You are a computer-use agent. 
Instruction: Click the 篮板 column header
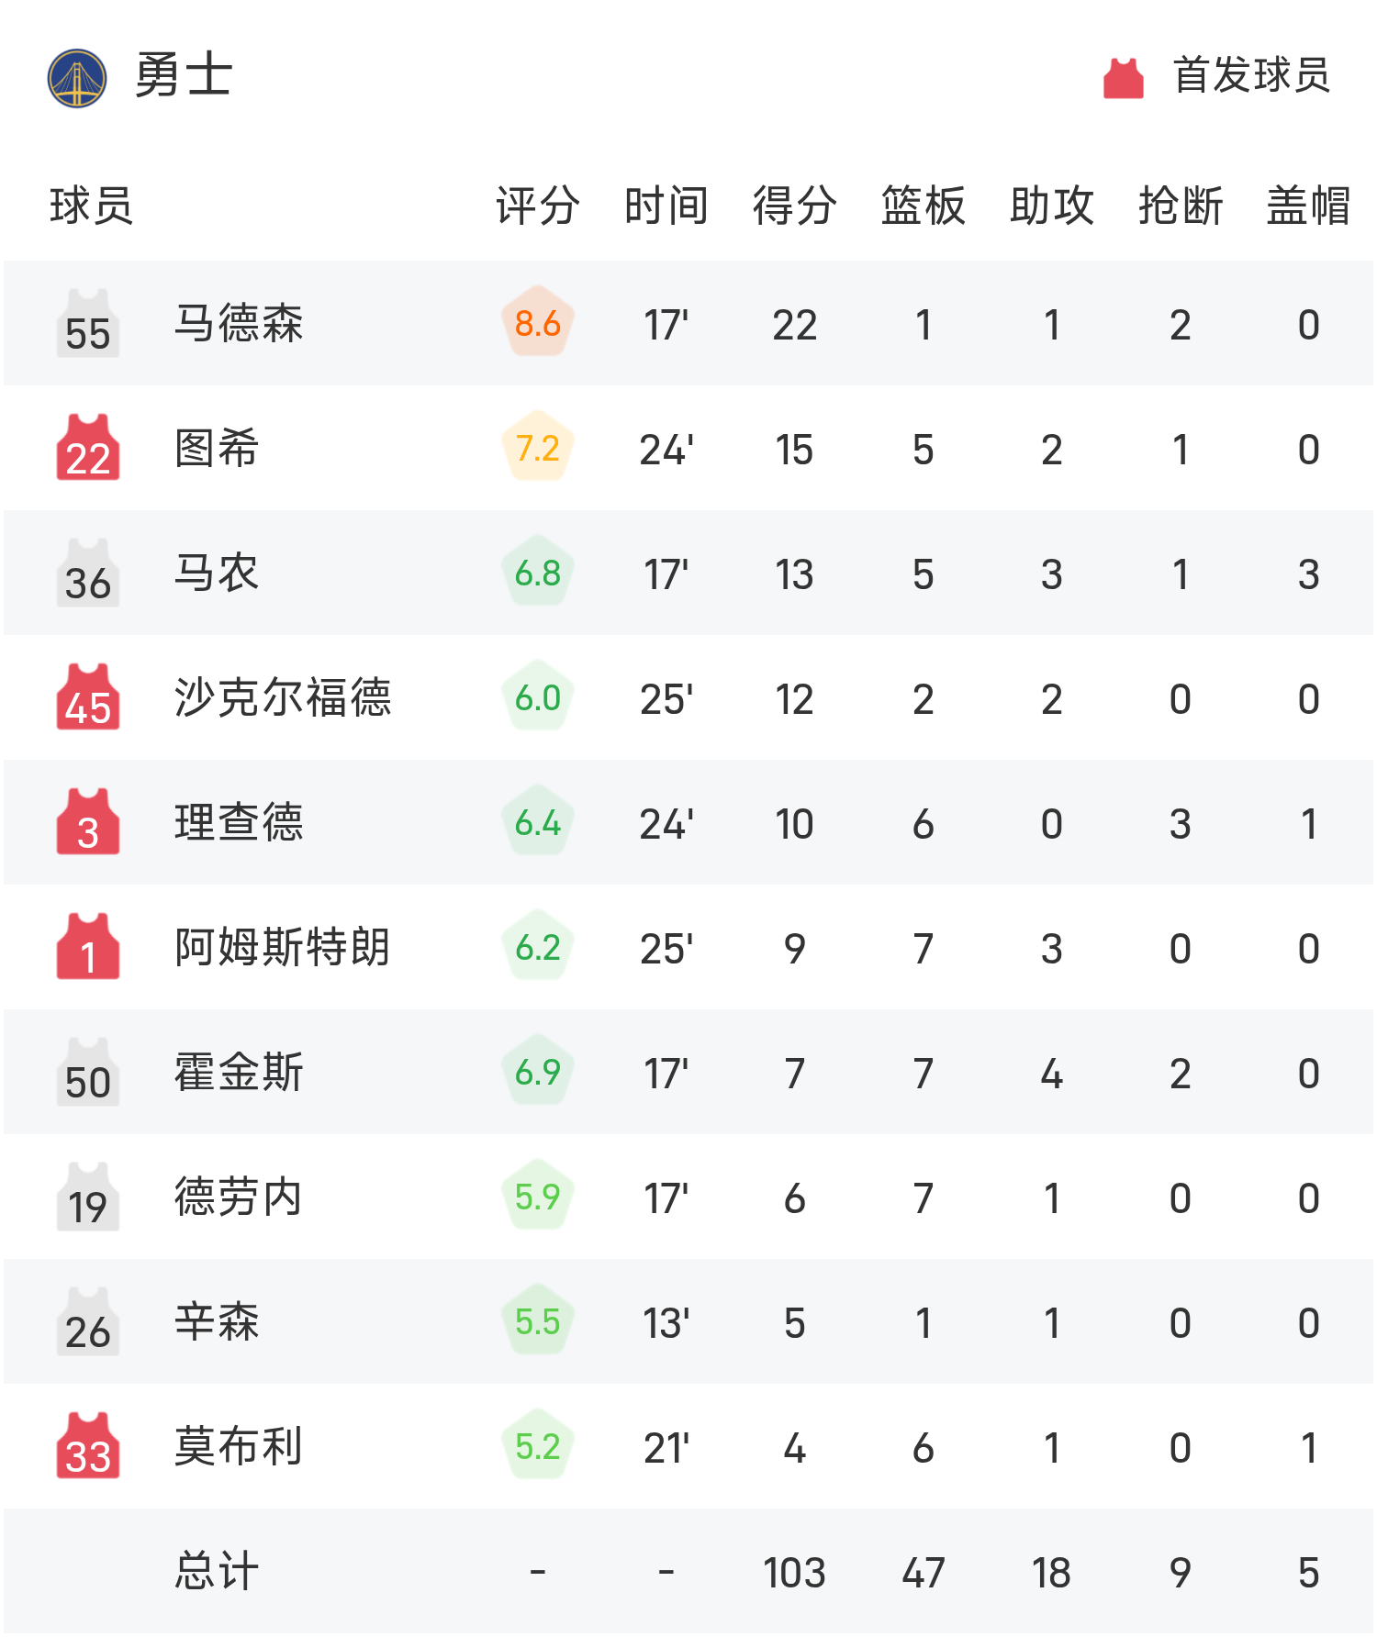[x=924, y=205]
